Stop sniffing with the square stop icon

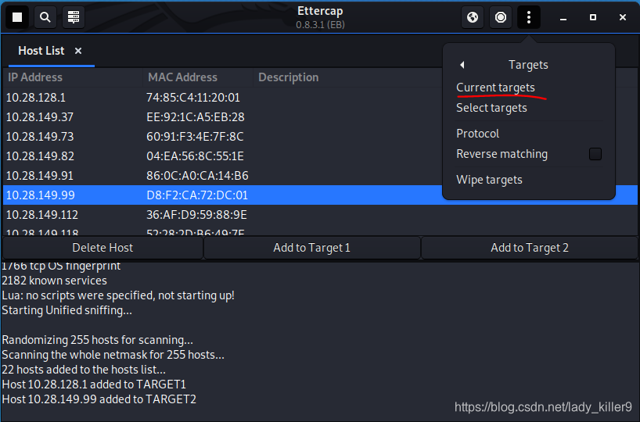17,17
